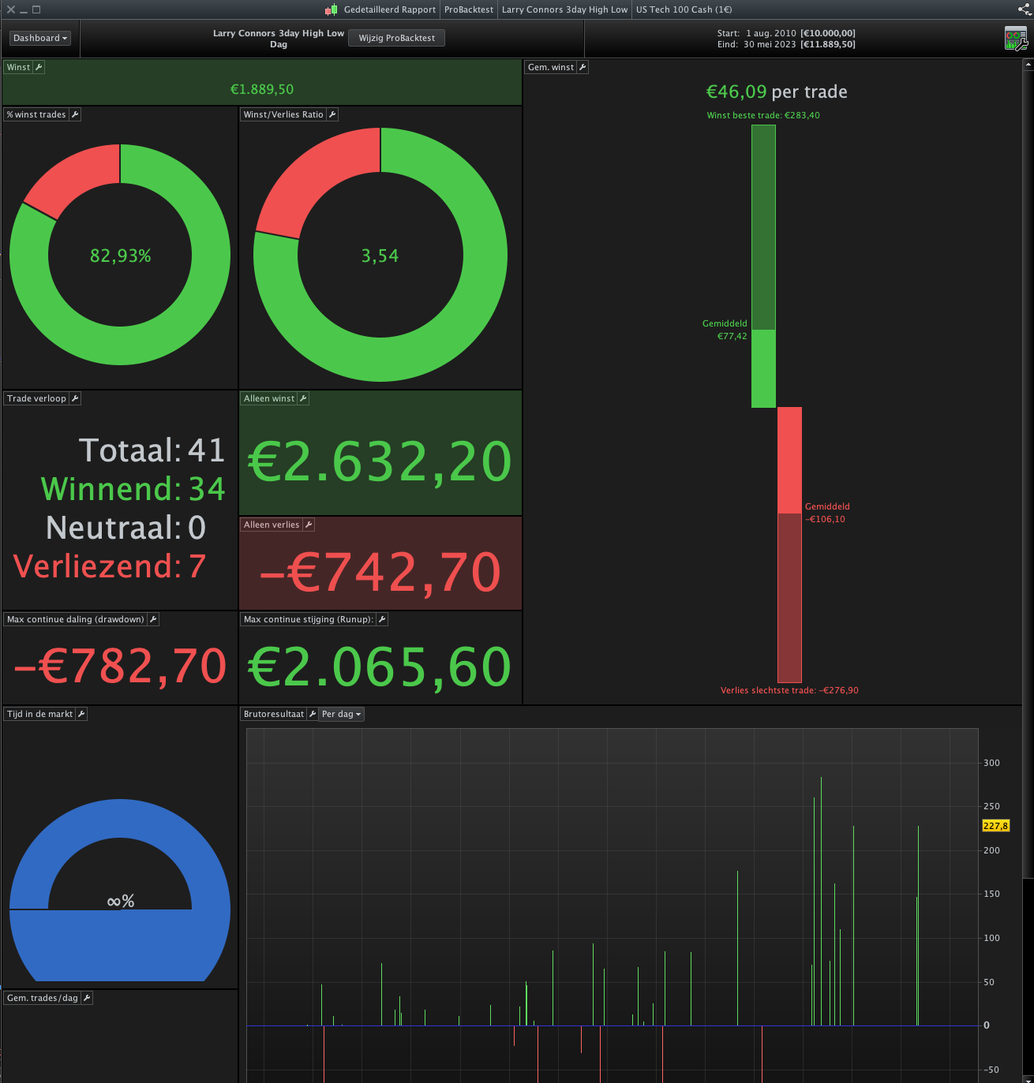Open the Dashboard dropdown
Image resolution: width=1034 pixels, height=1083 pixels.
pyautogui.click(x=39, y=38)
